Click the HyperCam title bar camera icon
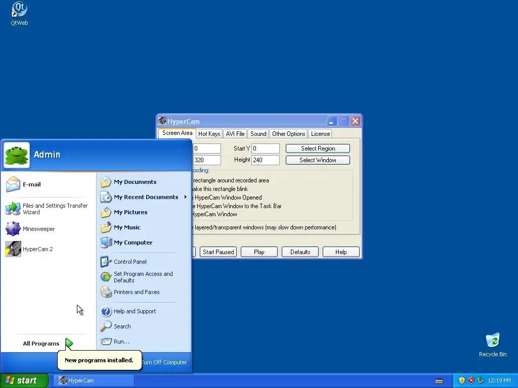This screenshot has height=388, width=518. [162, 121]
